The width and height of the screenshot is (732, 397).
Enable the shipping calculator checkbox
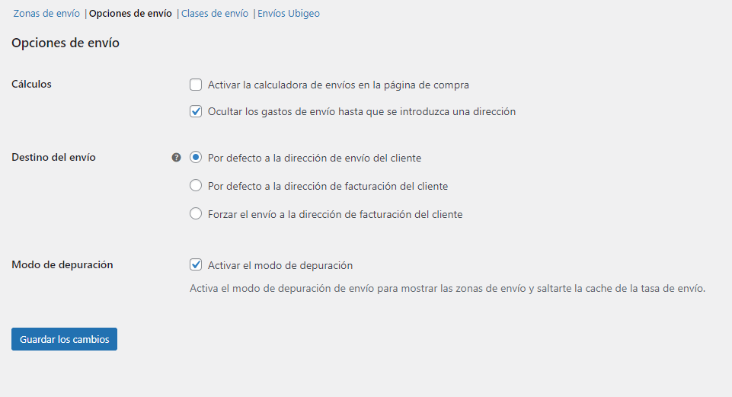[x=196, y=85]
